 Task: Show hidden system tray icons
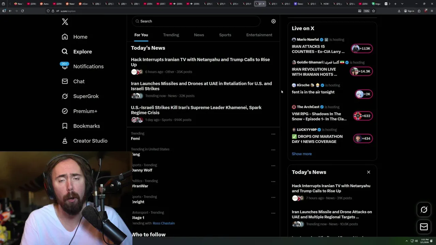[x=406, y=241]
